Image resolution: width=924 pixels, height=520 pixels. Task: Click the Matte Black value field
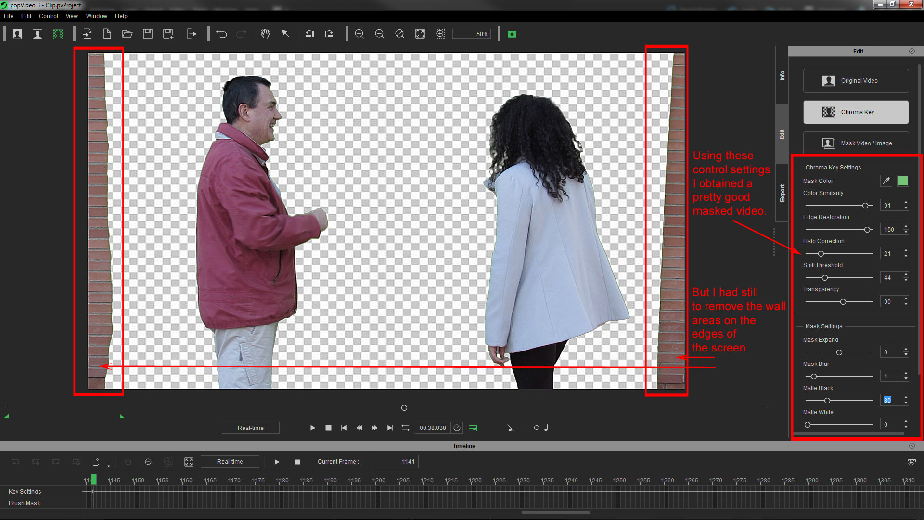[891, 400]
